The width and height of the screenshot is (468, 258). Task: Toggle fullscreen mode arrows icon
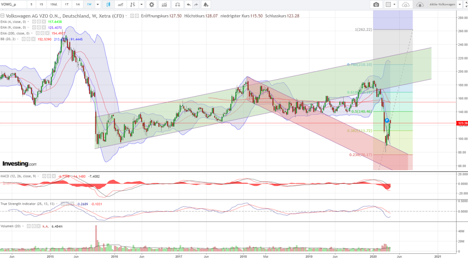pos(466,5)
